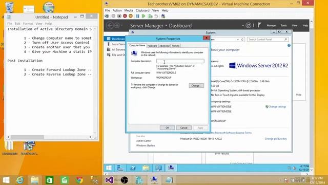
Task: Click the blue help icon in System window
Action: 289,46
